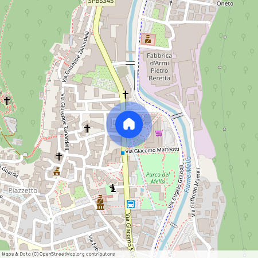This screenshot has height=258, width=258.
Task: Click the brown museum statue icon
Action: pyautogui.click(x=100, y=202)
